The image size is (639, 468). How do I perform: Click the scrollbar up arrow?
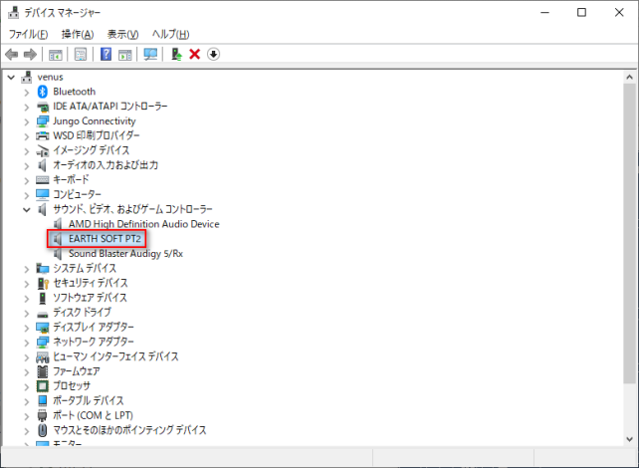629,77
